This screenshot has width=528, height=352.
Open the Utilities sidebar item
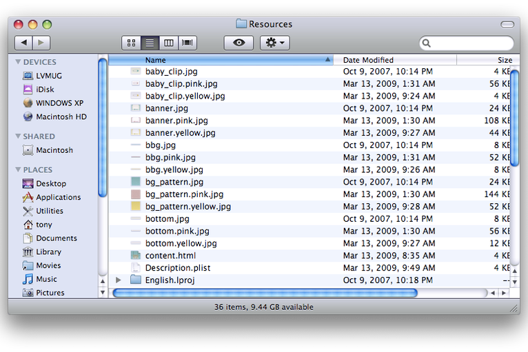(x=50, y=211)
